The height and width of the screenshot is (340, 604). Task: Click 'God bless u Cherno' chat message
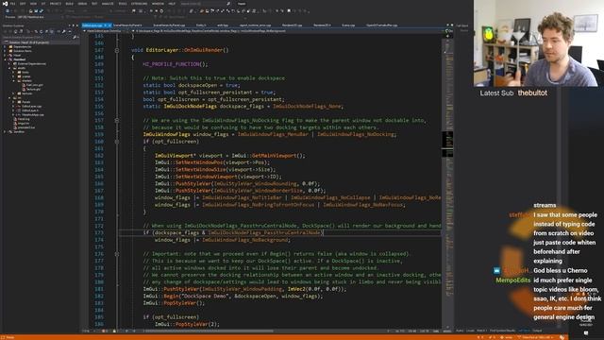point(560,271)
